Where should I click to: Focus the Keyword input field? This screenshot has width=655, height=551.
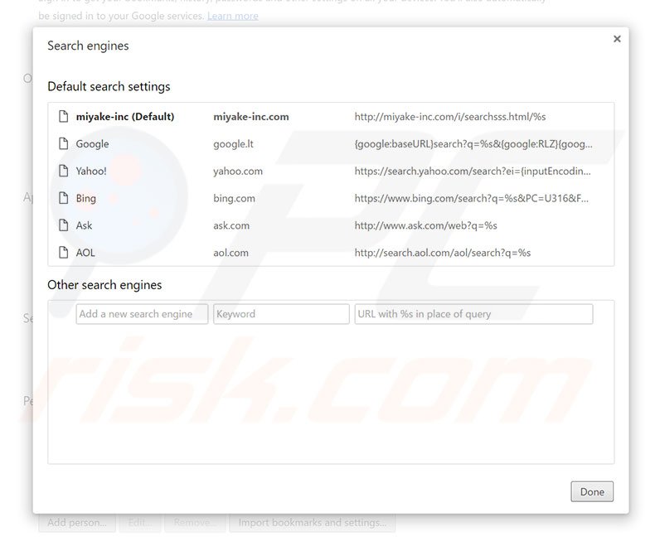point(281,314)
